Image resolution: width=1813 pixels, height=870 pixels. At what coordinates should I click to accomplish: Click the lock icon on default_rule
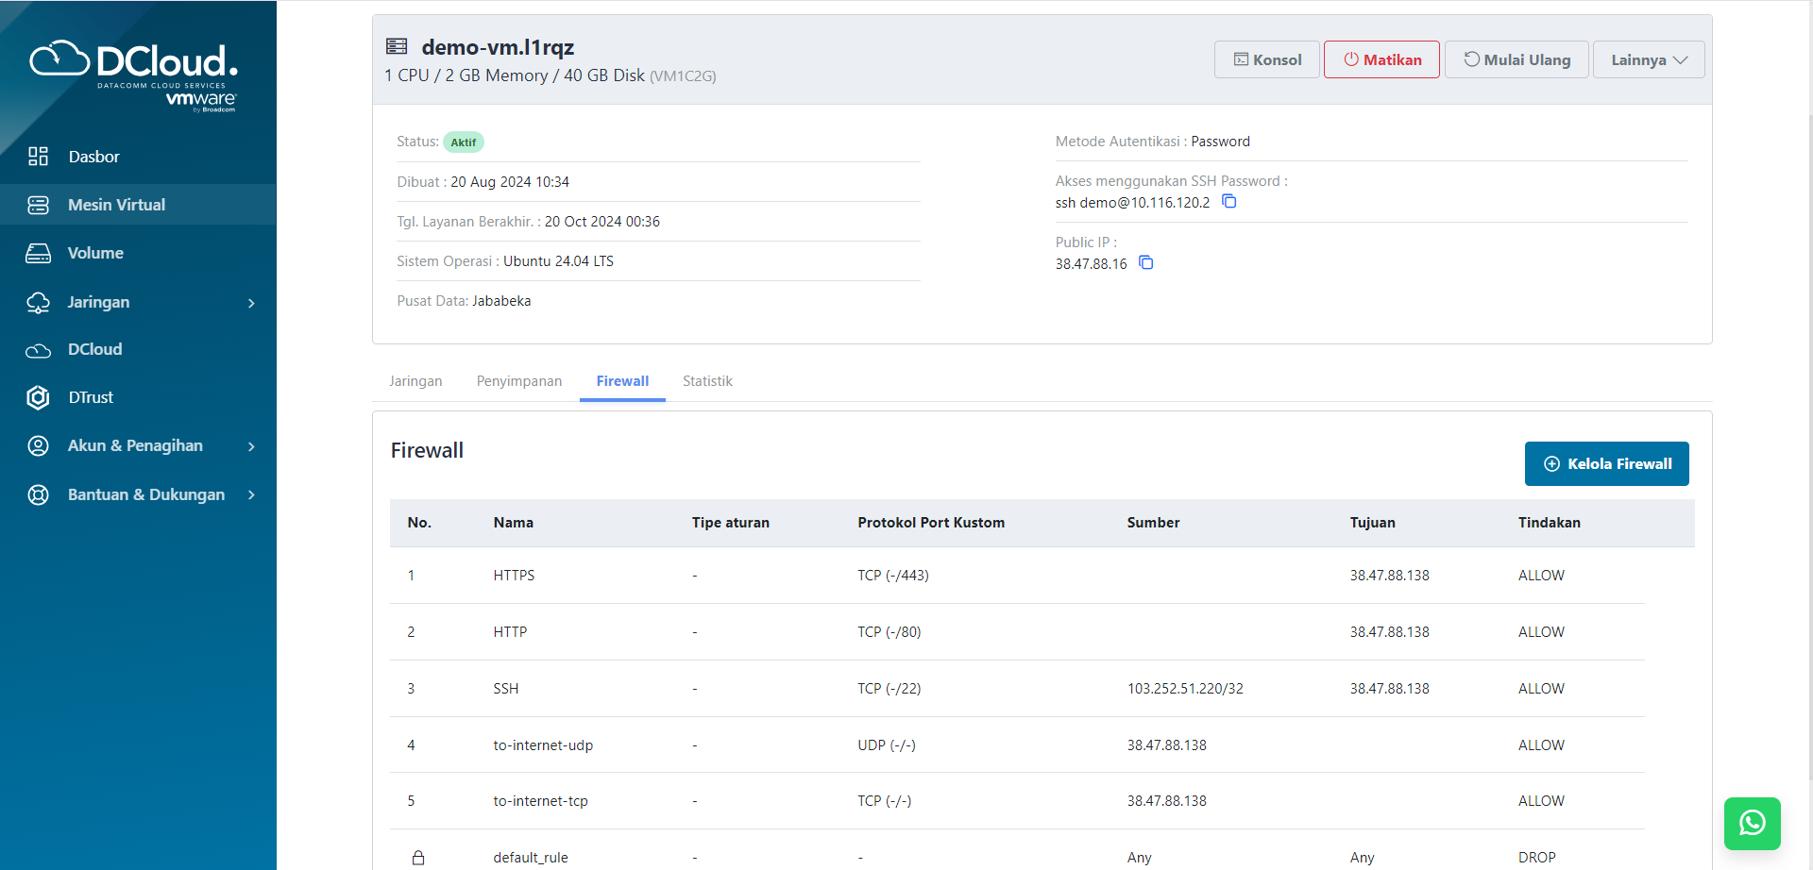418,858
